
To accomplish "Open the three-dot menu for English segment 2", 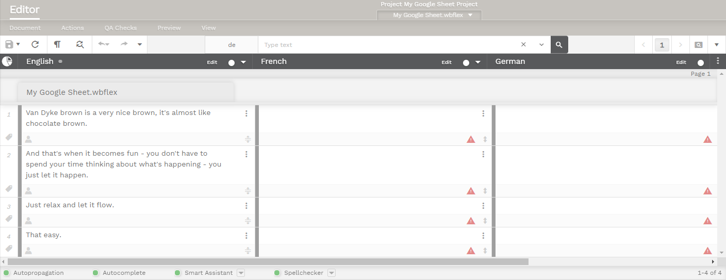I will [x=246, y=154].
